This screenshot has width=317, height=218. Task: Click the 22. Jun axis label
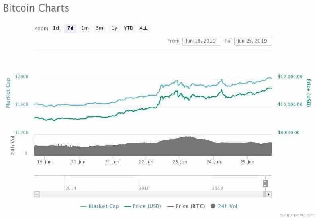pos(146,162)
